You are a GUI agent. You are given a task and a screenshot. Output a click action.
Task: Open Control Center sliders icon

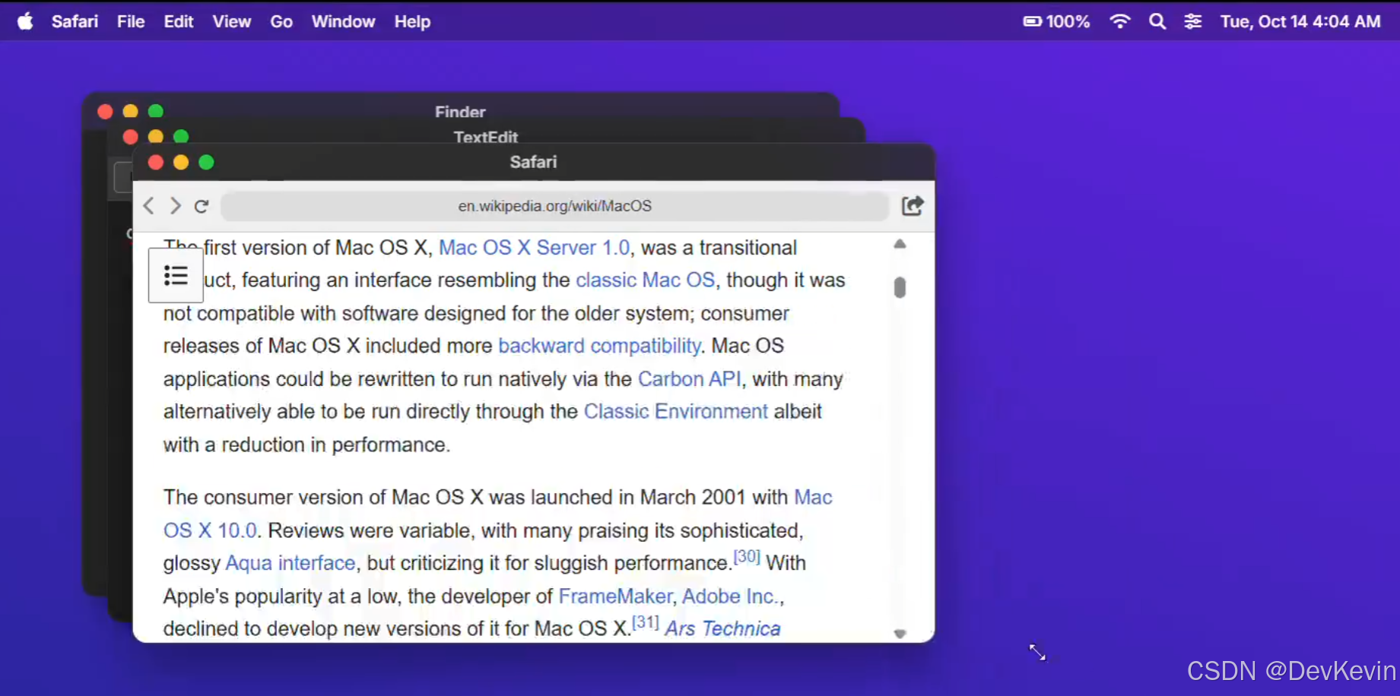coord(1193,21)
